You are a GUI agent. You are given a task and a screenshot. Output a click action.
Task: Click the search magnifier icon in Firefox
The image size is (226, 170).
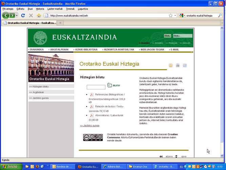point(220,15)
